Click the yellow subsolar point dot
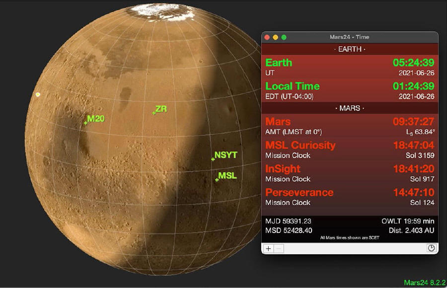The height and width of the screenshot is (288, 447). tap(38, 94)
